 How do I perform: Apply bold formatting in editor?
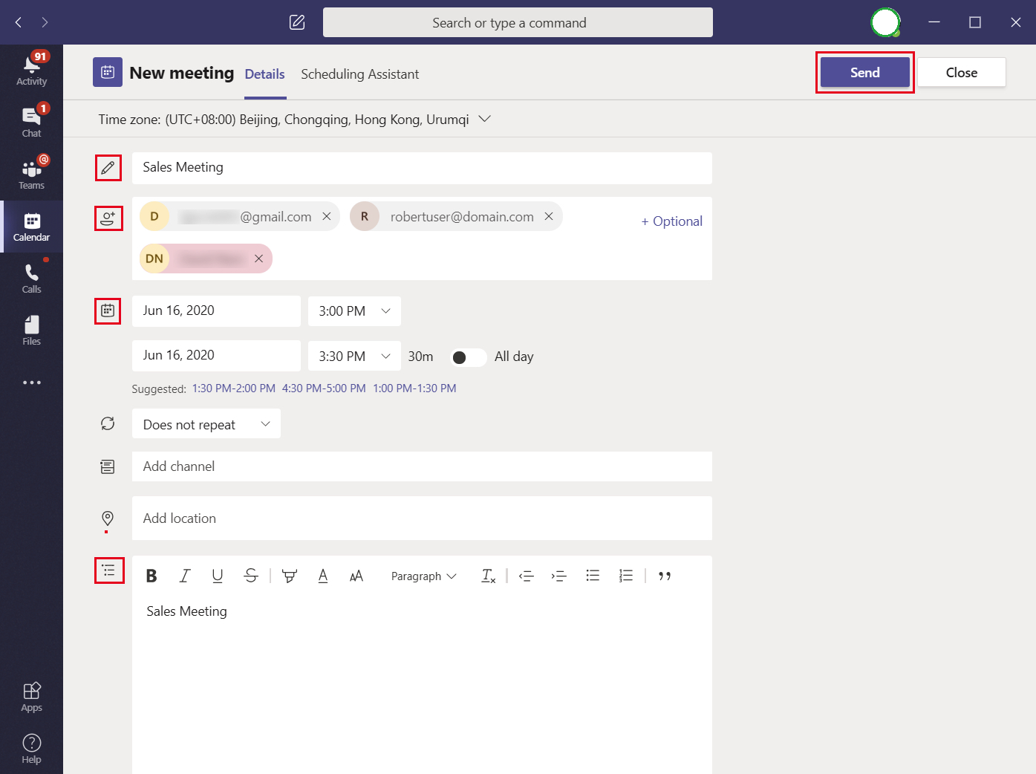pyautogui.click(x=152, y=576)
